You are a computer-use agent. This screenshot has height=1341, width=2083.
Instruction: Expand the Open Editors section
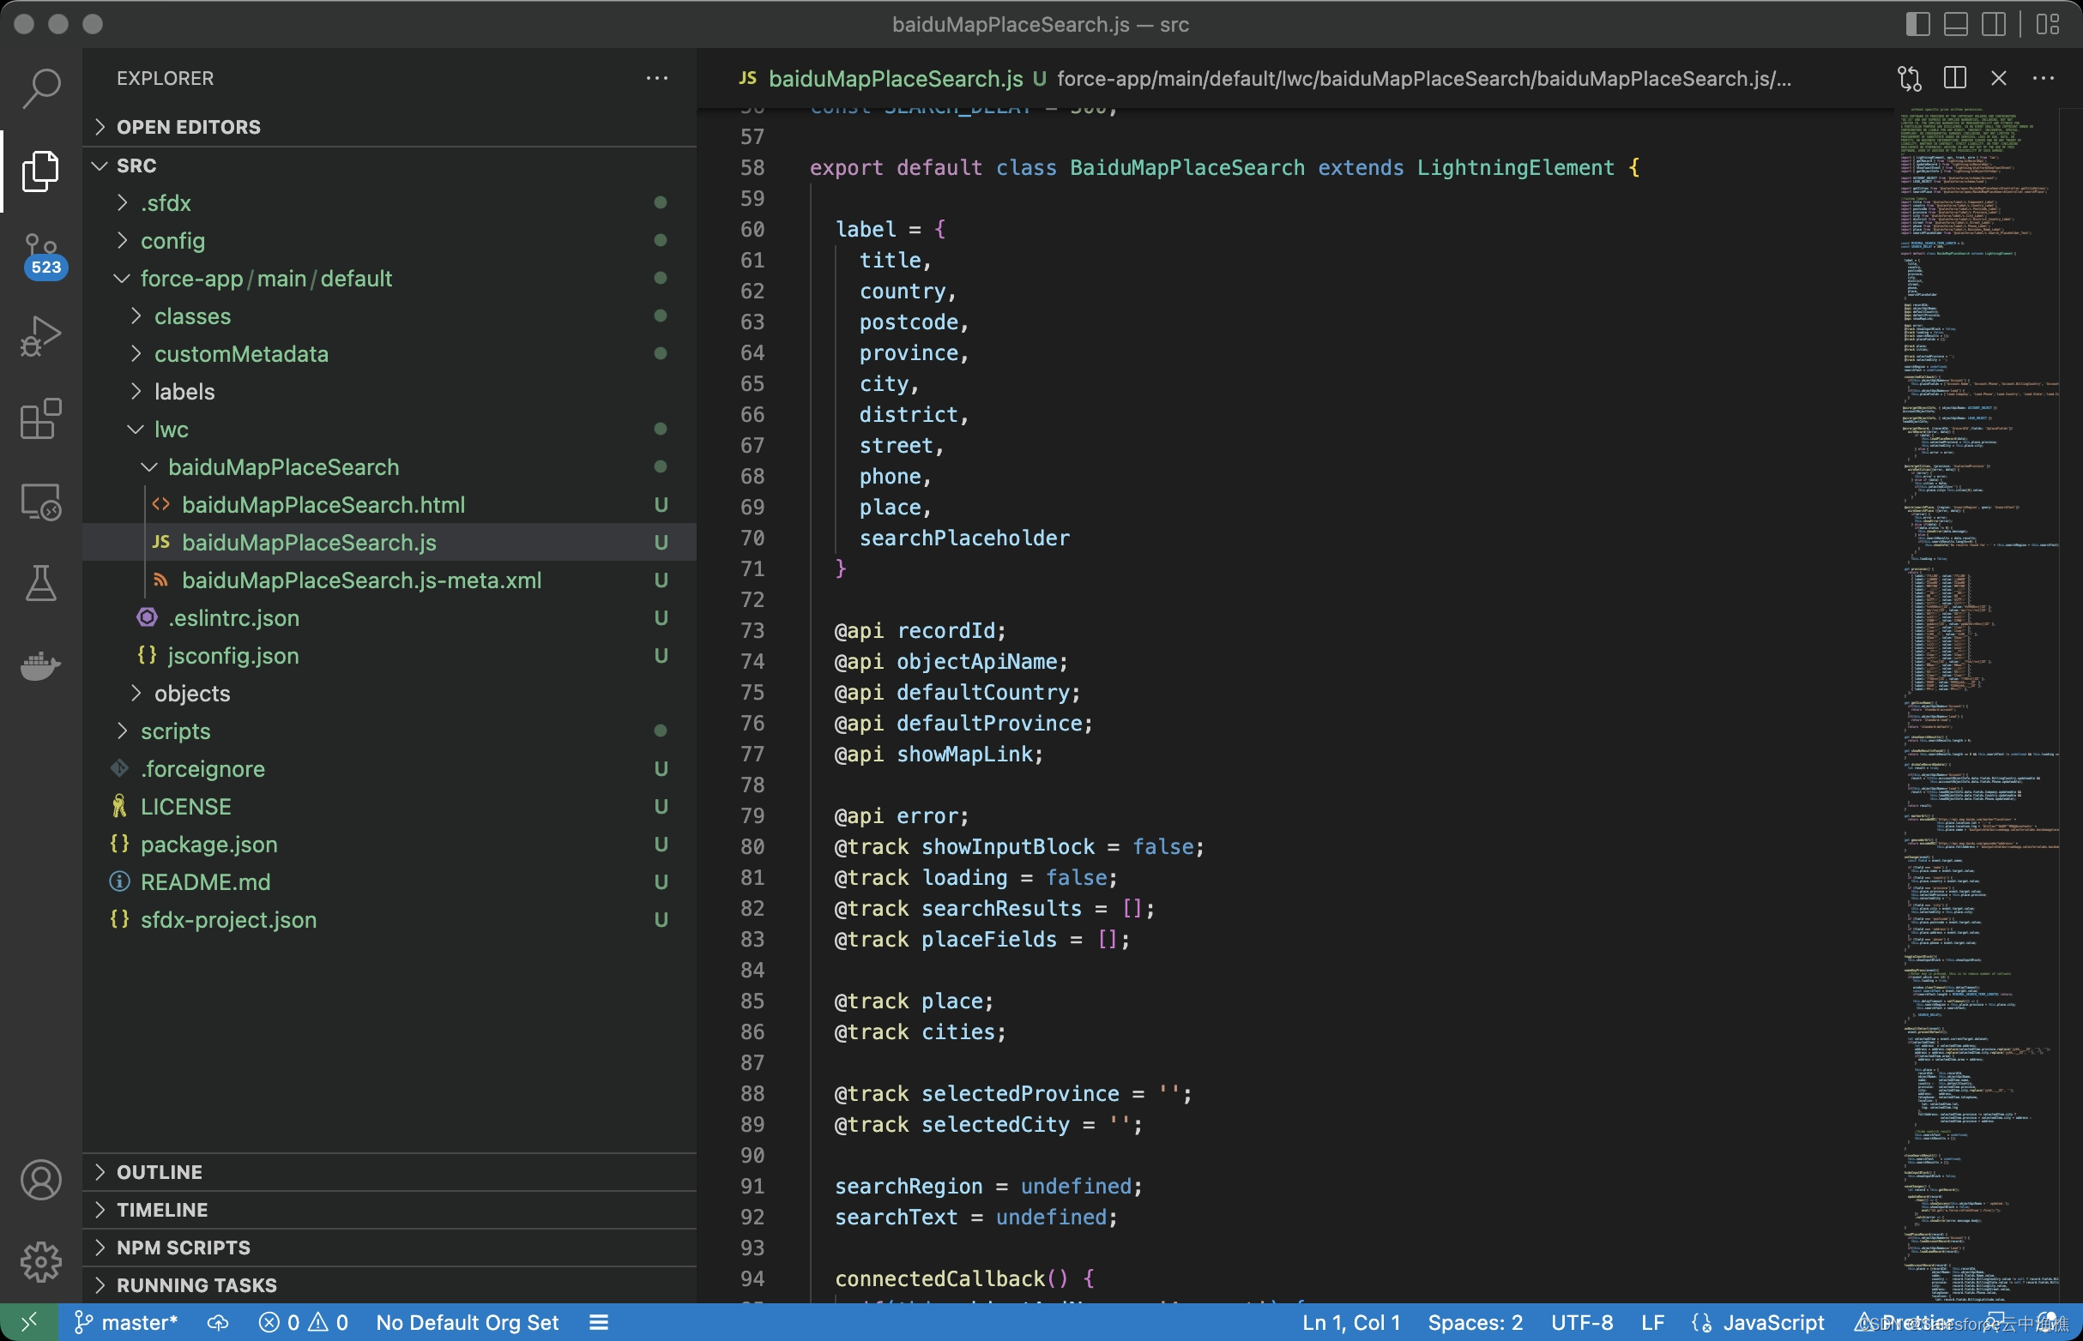coord(389,127)
